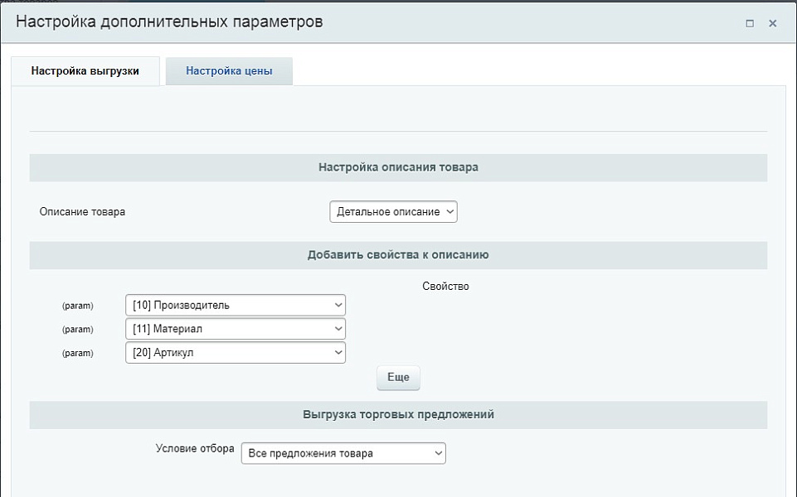
Task: Open the "Детальное описание" dropdown
Action: click(x=393, y=211)
